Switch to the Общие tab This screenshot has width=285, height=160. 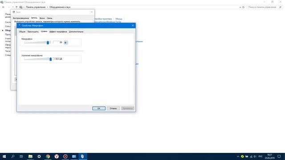coord(22,32)
